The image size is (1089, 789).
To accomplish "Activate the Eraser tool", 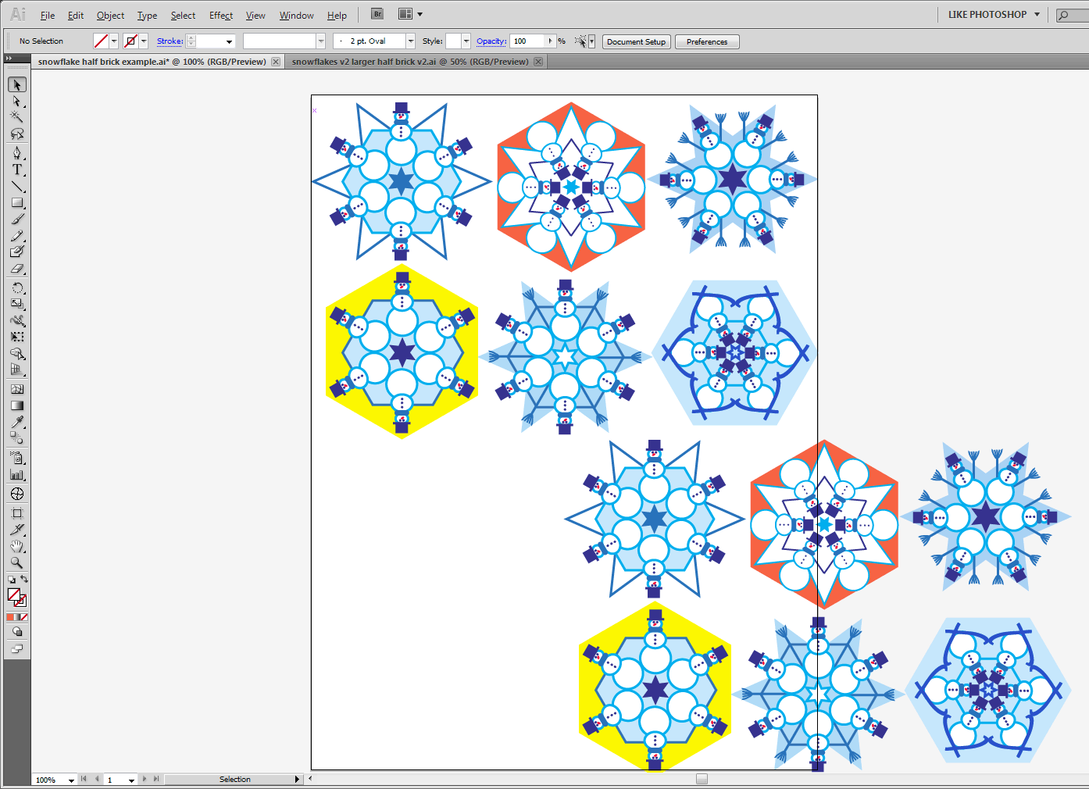I will tap(16, 269).
